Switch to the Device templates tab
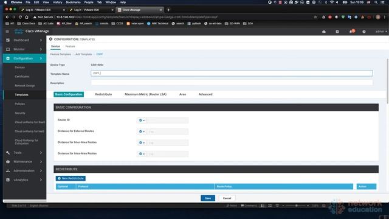389x219 pixels. click(x=55, y=46)
